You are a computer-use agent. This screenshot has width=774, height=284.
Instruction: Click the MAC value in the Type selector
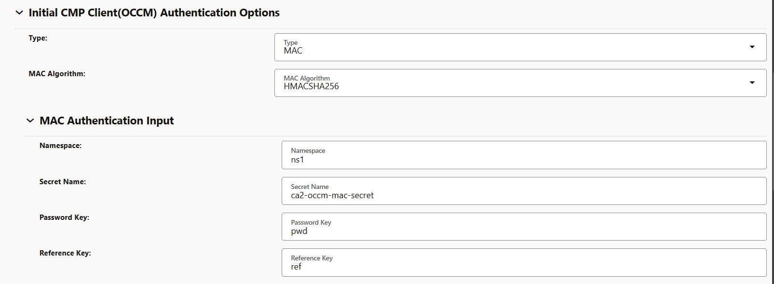click(293, 51)
